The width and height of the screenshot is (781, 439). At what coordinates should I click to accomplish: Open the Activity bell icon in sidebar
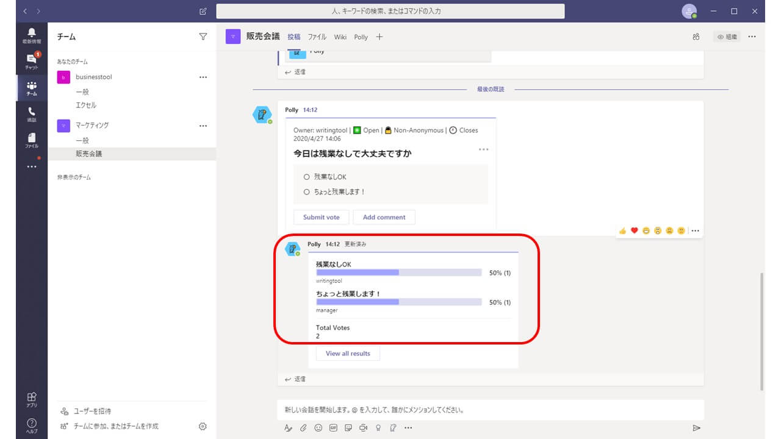tap(32, 35)
